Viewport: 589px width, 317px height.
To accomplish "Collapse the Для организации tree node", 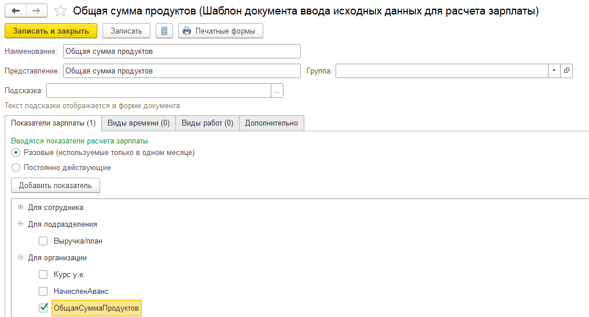I will pos(21,257).
